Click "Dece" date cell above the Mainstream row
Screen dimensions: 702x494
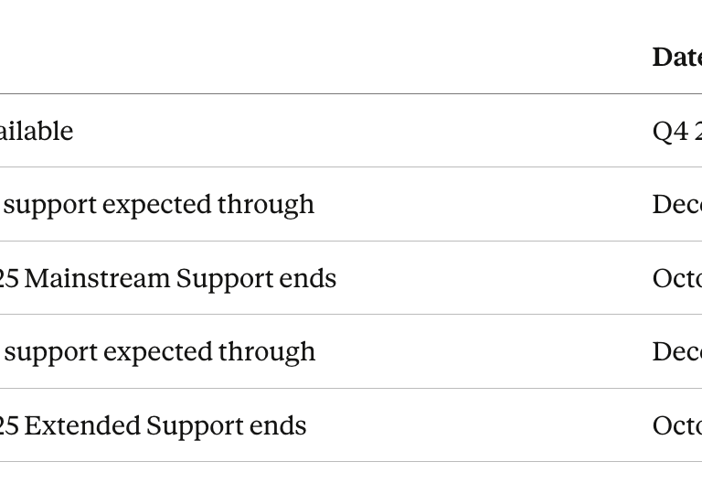tap(677, 204)
